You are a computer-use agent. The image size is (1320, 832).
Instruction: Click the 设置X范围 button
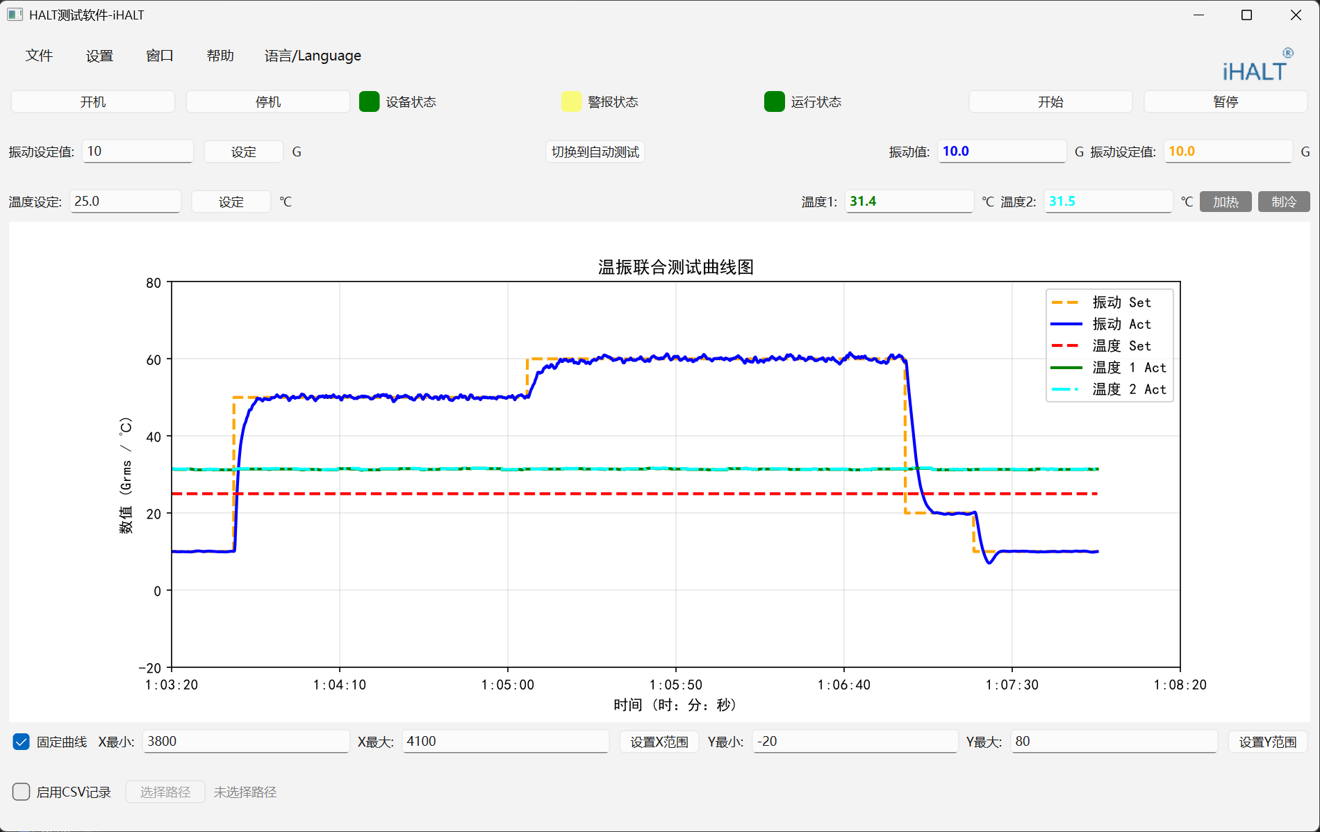pyautogui.click(x=659, y=742)
